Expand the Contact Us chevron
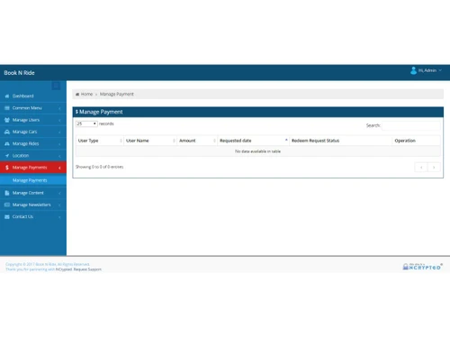Screen dimensions: 450x338 (59, 217)
